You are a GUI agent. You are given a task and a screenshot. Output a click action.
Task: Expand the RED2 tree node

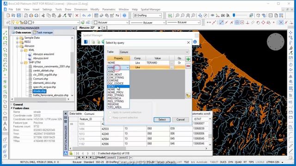coord(18,42)
